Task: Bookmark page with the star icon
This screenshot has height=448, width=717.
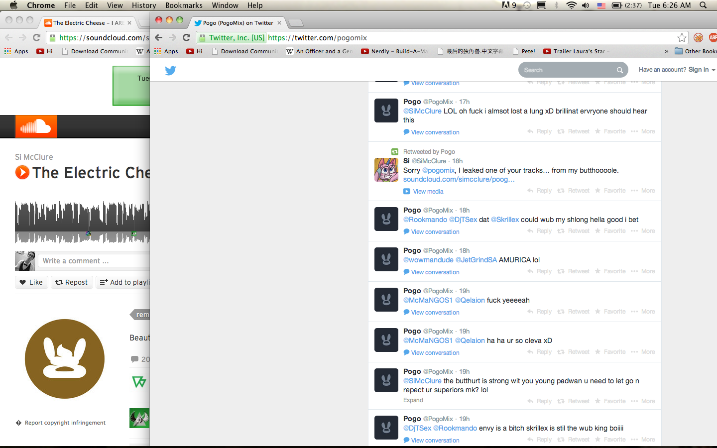Action: [x=682, y=38]
